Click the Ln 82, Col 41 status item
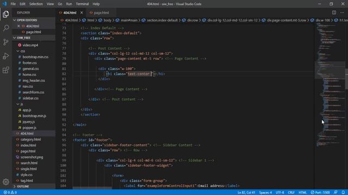This screenshot has height=195, width=348. click(246, 192)
